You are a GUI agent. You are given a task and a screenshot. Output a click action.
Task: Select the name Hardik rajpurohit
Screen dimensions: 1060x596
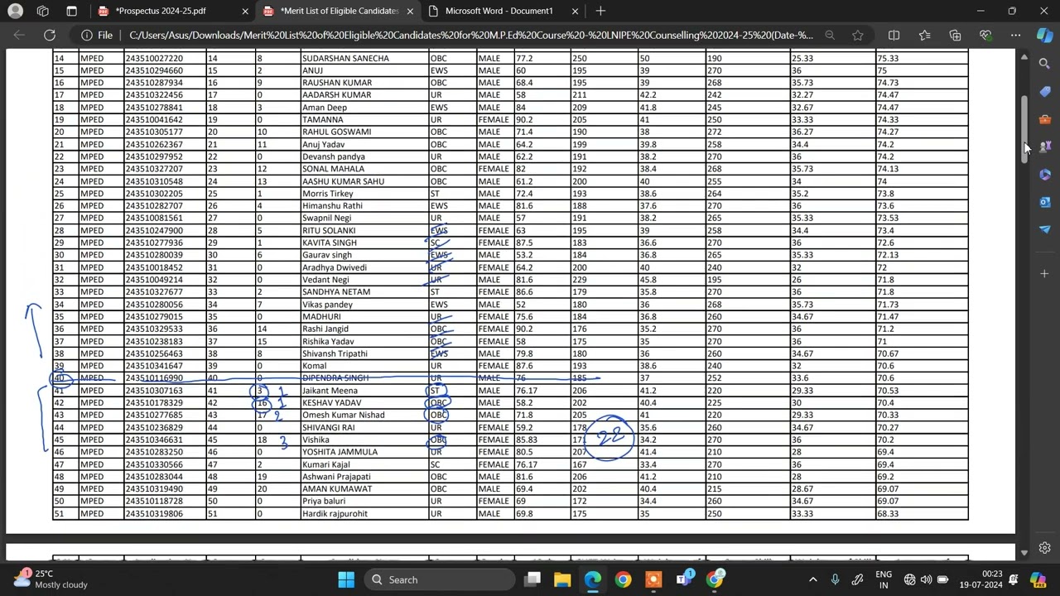335,514
